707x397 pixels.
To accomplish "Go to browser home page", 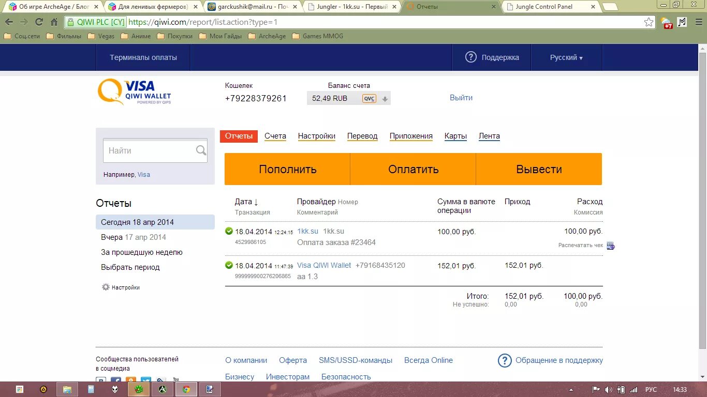I will (54, 22).
